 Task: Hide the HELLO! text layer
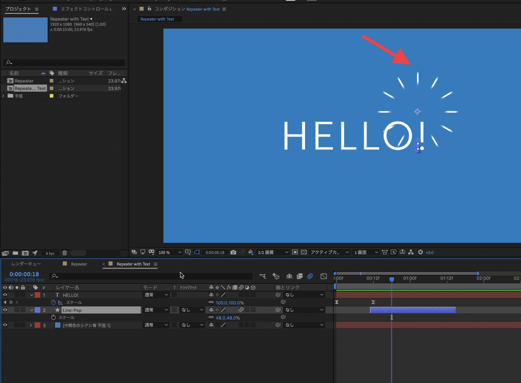pyautogui.click(x=5, y=295)
